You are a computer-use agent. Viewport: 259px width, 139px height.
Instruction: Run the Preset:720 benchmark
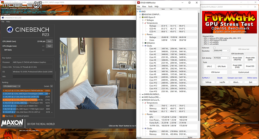point(250,66)
